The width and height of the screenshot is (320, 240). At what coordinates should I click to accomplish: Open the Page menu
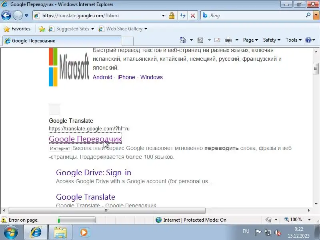point(250,40)
